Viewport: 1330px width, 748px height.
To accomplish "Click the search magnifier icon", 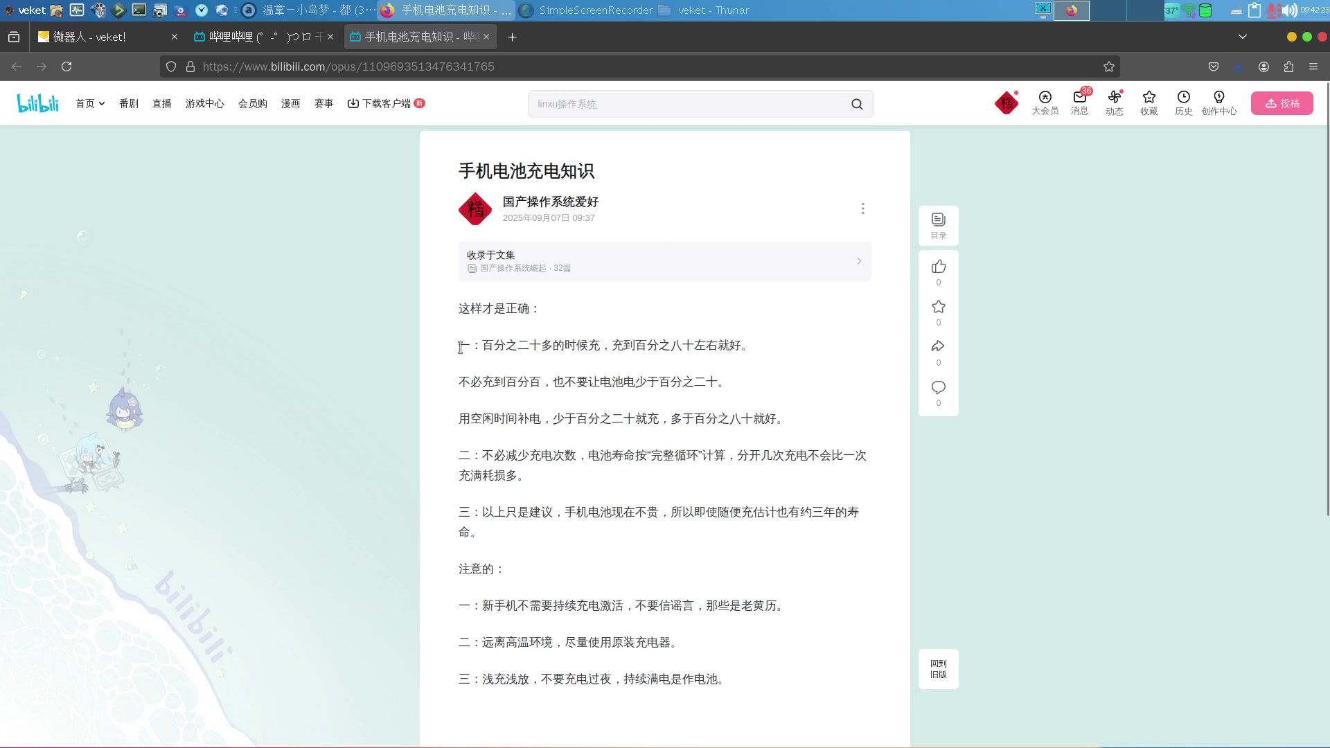I will [x=857, y=104].
